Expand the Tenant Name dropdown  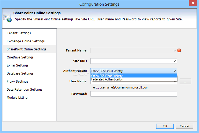point(174,51)
